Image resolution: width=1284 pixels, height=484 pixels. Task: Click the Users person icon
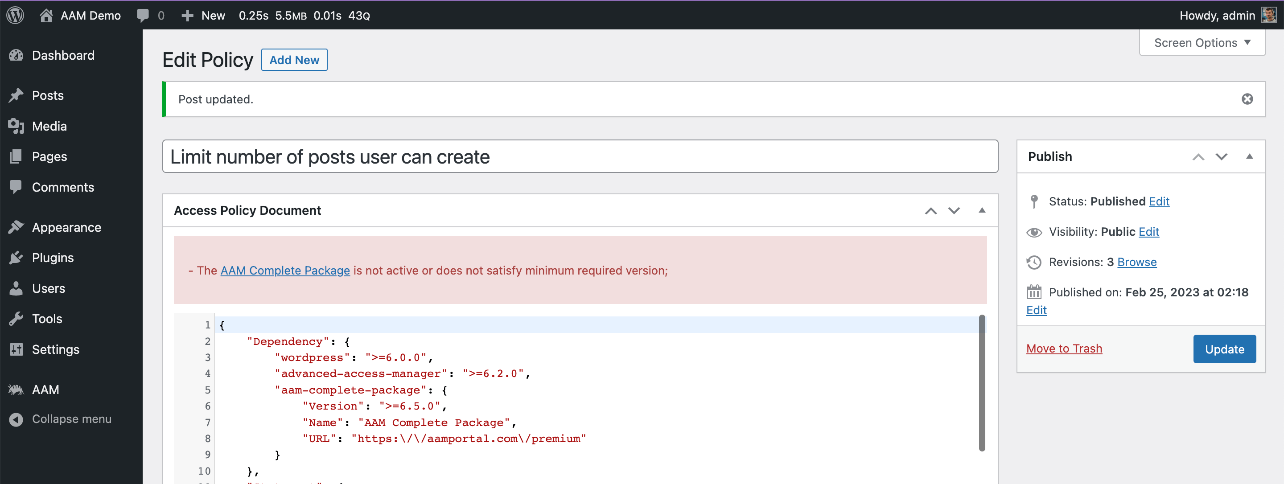tap(16, 288)
